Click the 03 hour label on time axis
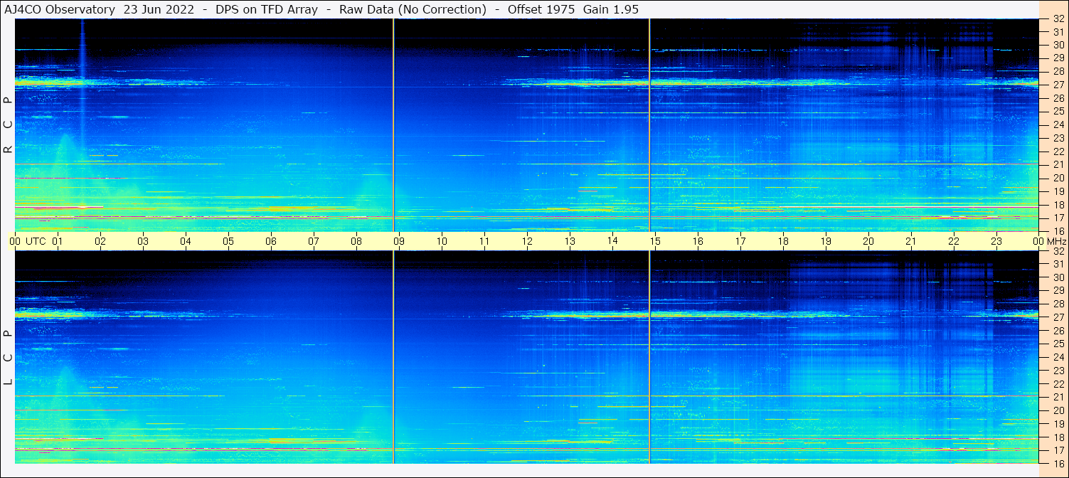Screen dimensions: 1069x478 click(x=143, y=241)
